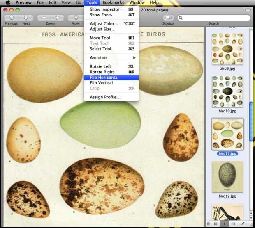Select the Adjust Size… menu item
This screenshot has height=228, width=255.
point(111,29)
